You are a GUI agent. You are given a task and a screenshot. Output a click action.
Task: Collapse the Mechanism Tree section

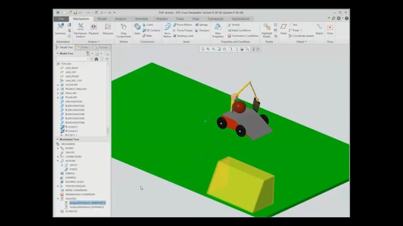click(x=57, y=139)
